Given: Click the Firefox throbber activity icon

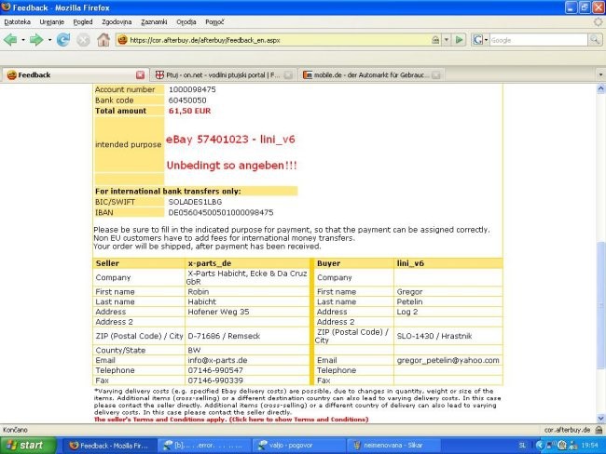Looking at the screenshot, I should (599, 22).
